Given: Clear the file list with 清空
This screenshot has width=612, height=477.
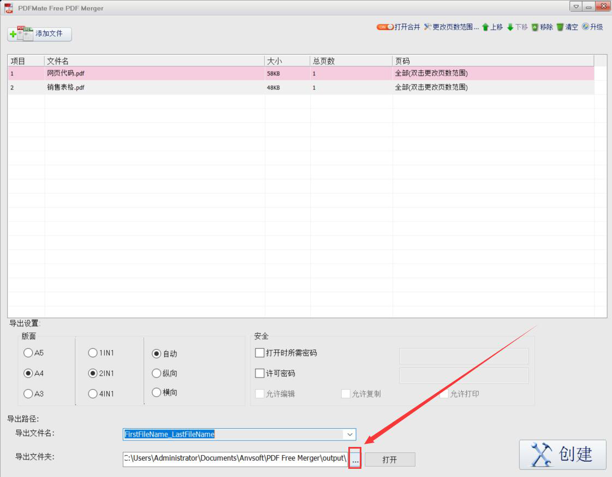Looking at the screenshot, I should [567, 27].
